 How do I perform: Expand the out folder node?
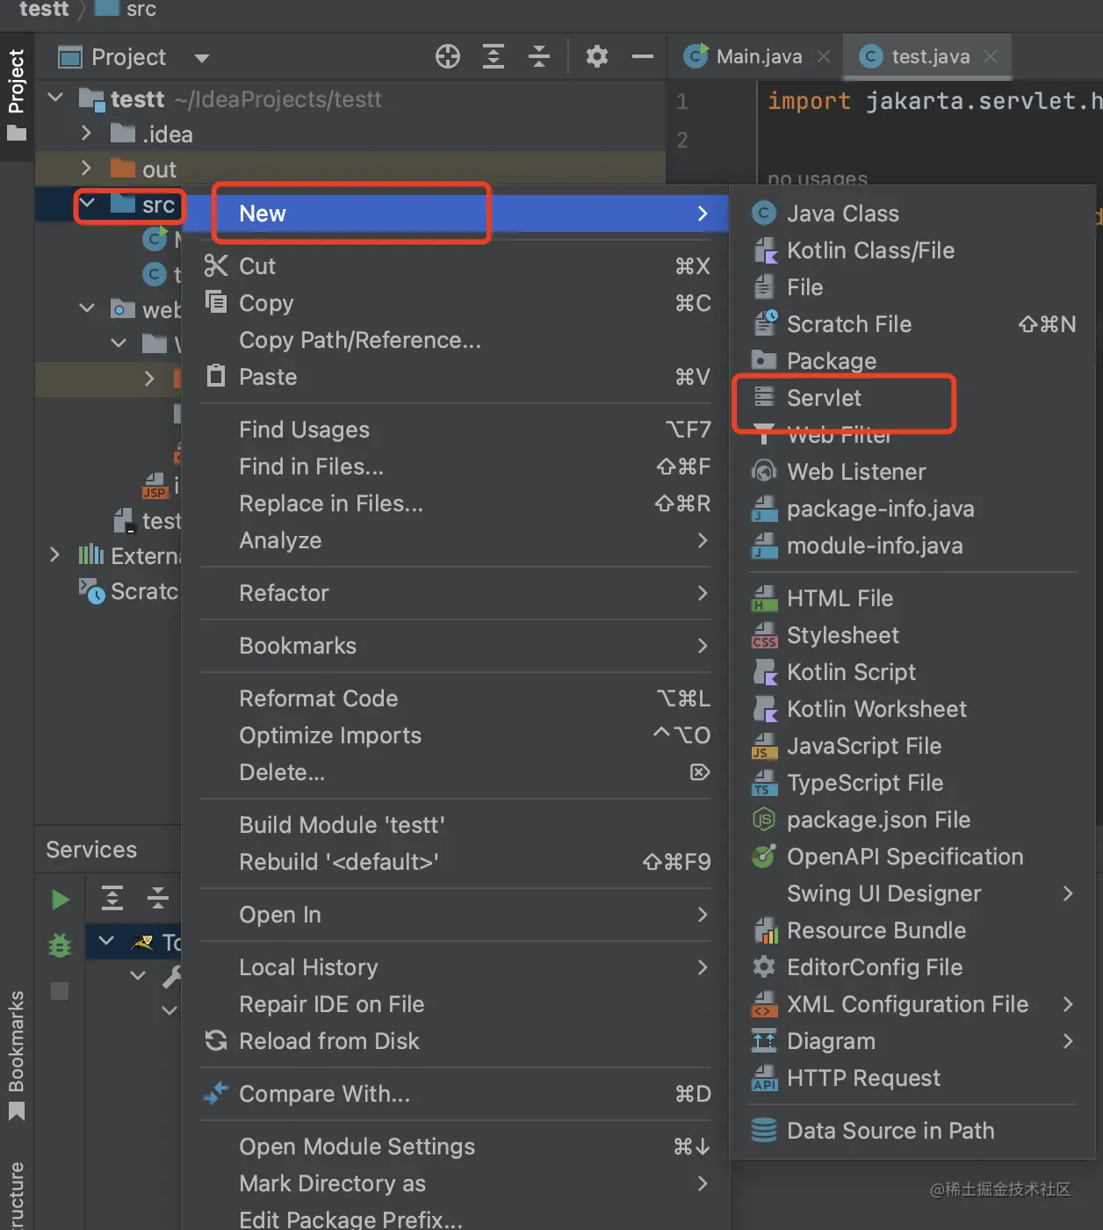(x=86, y=169)
